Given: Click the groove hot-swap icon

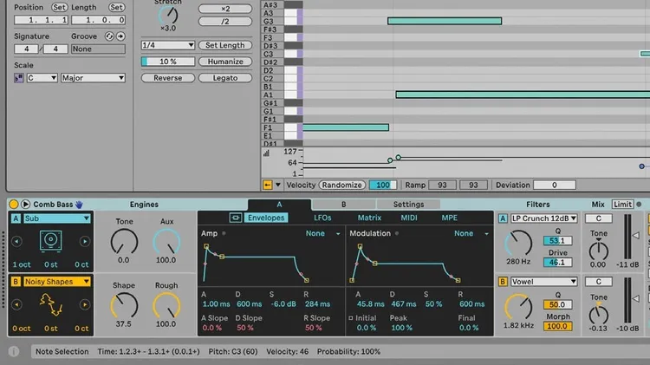Looking at the screenshot, I should [109, 36].
